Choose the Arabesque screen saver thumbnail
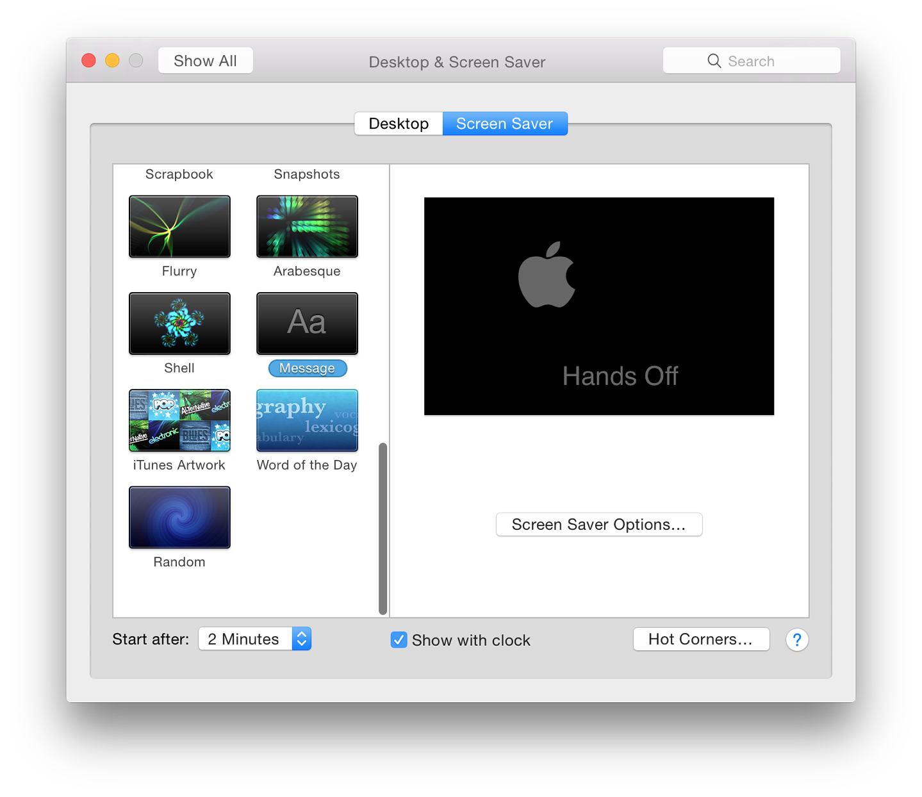Screen dimensions: 922x797 307,226
